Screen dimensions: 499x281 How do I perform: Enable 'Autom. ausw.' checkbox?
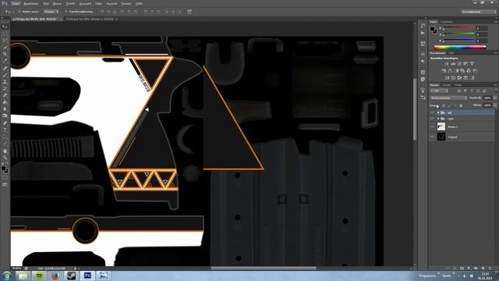pyautogui.click(x=19, y=12)
